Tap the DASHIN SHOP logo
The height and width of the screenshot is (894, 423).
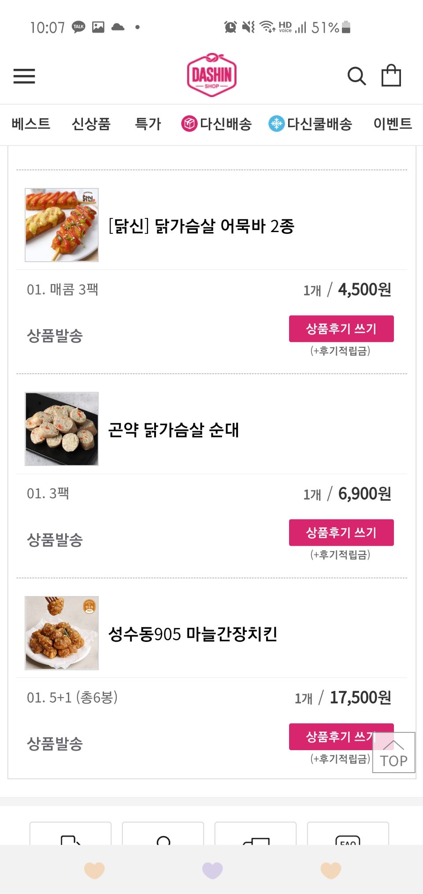point(211,75)
